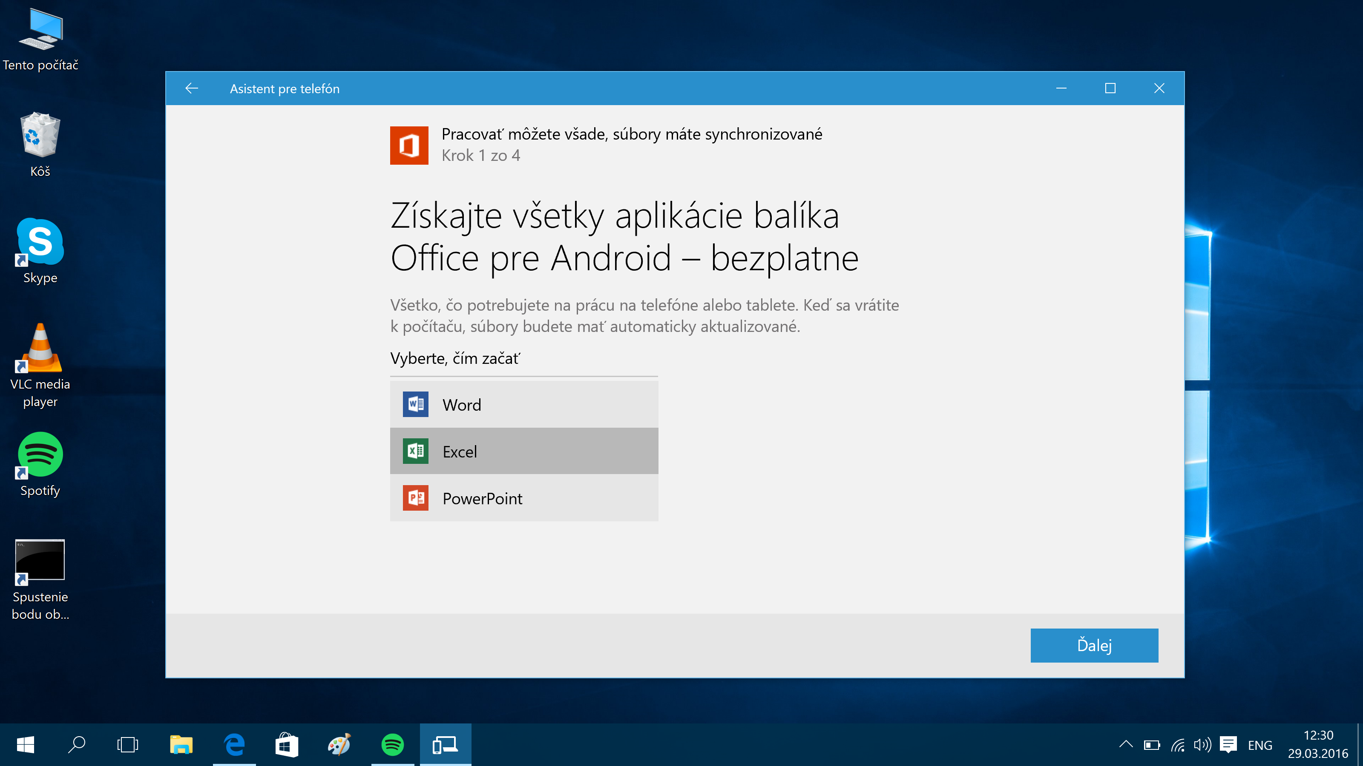Open taskbar search magnifier

tap(77, 745)
